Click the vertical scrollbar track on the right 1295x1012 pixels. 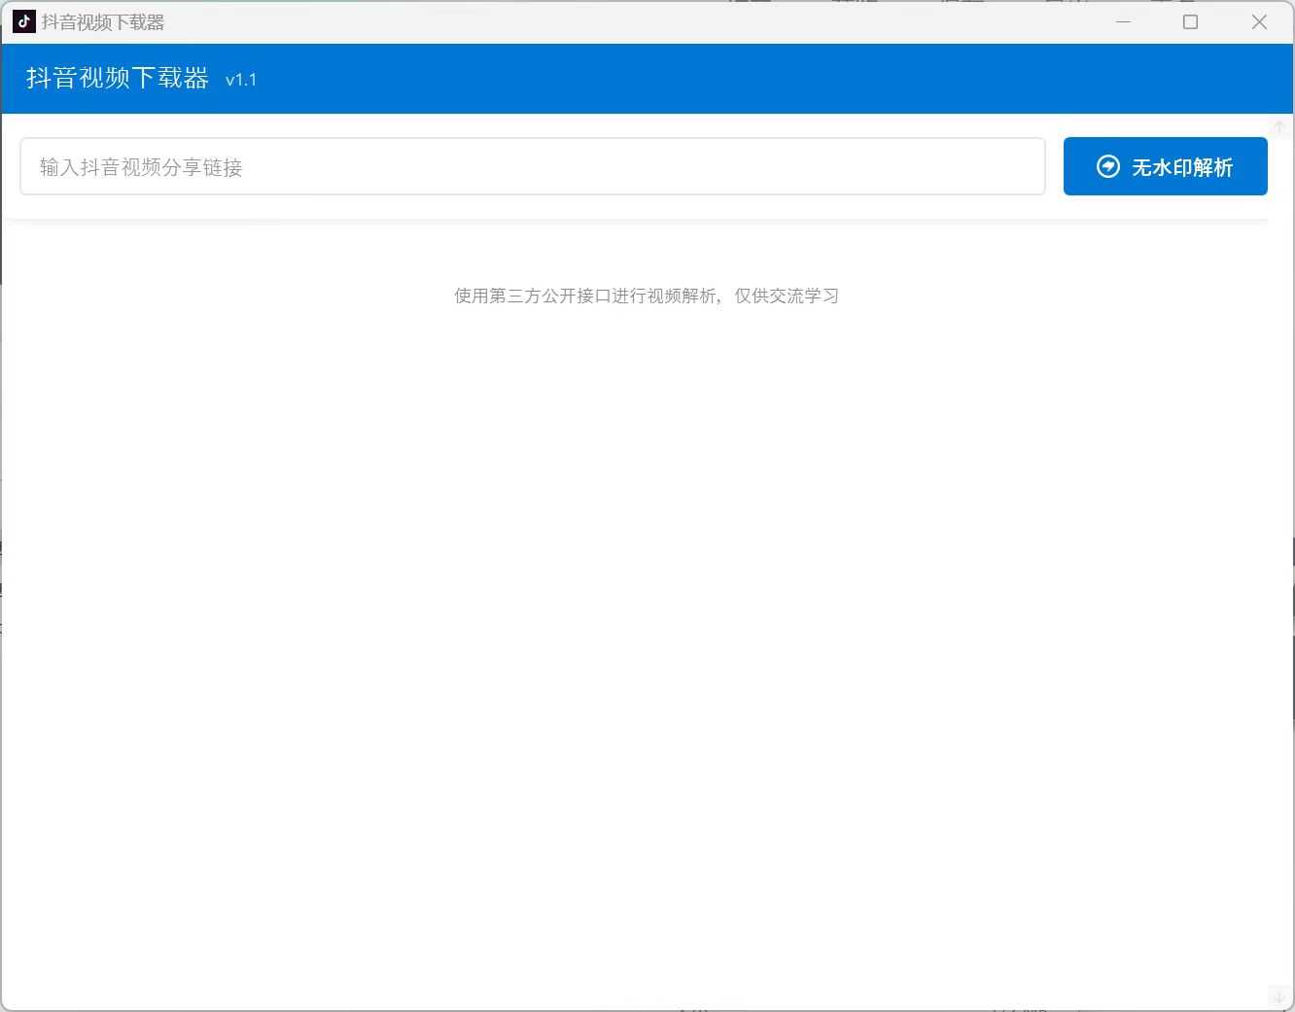pyautogui.click(x=1279, y=564)
